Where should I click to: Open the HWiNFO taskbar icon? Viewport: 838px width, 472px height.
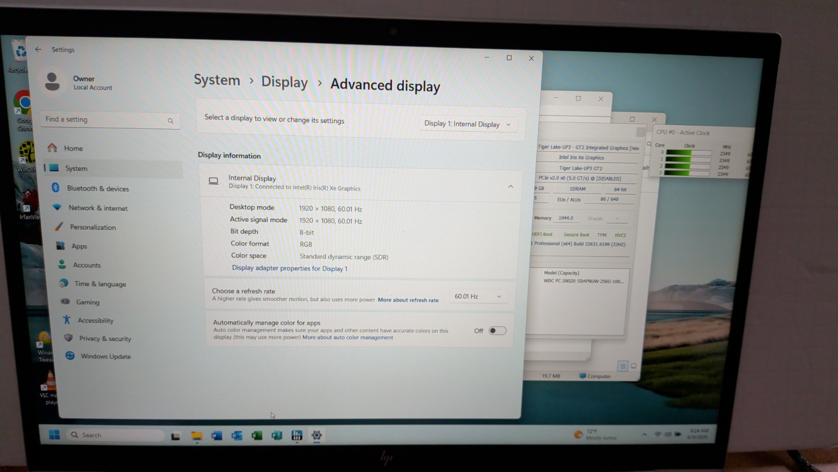coord(296,435)
